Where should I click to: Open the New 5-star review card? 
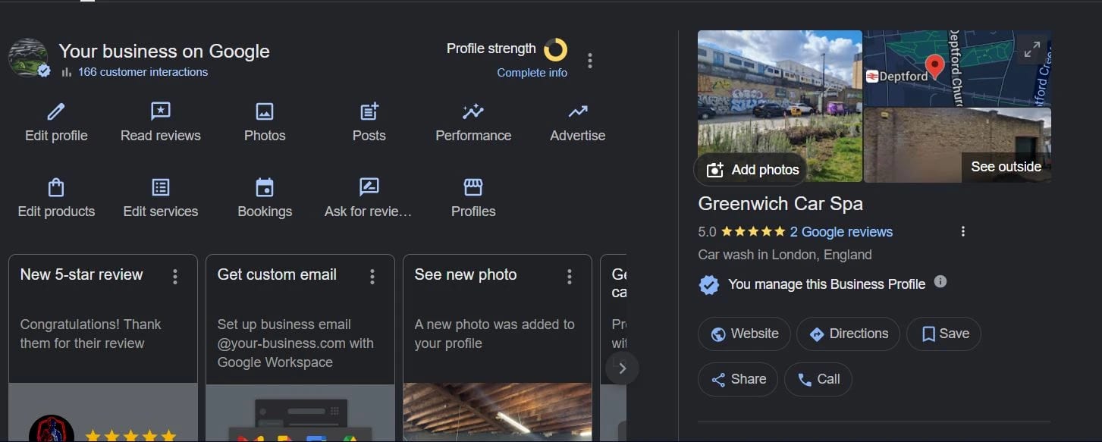(103, 349)
